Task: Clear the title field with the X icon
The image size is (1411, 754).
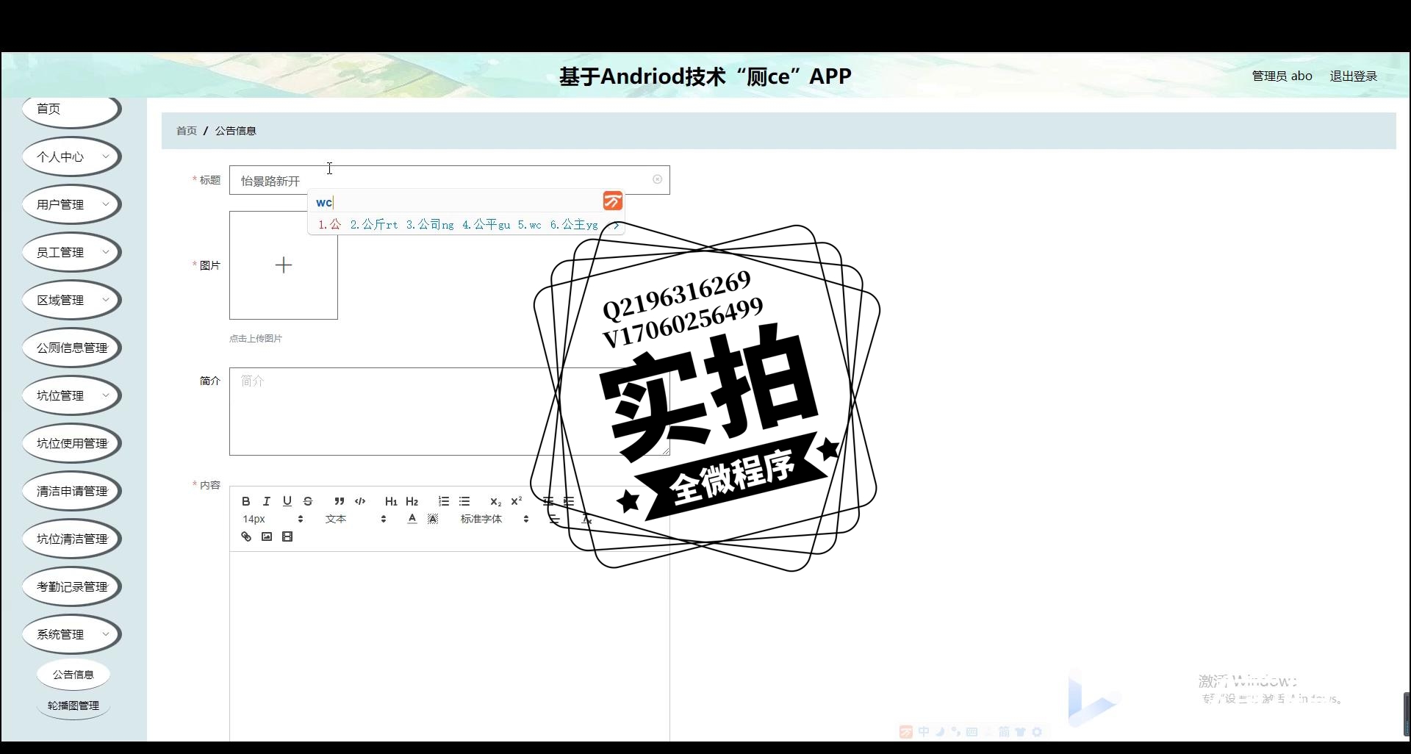Action: tap(657, 179)
